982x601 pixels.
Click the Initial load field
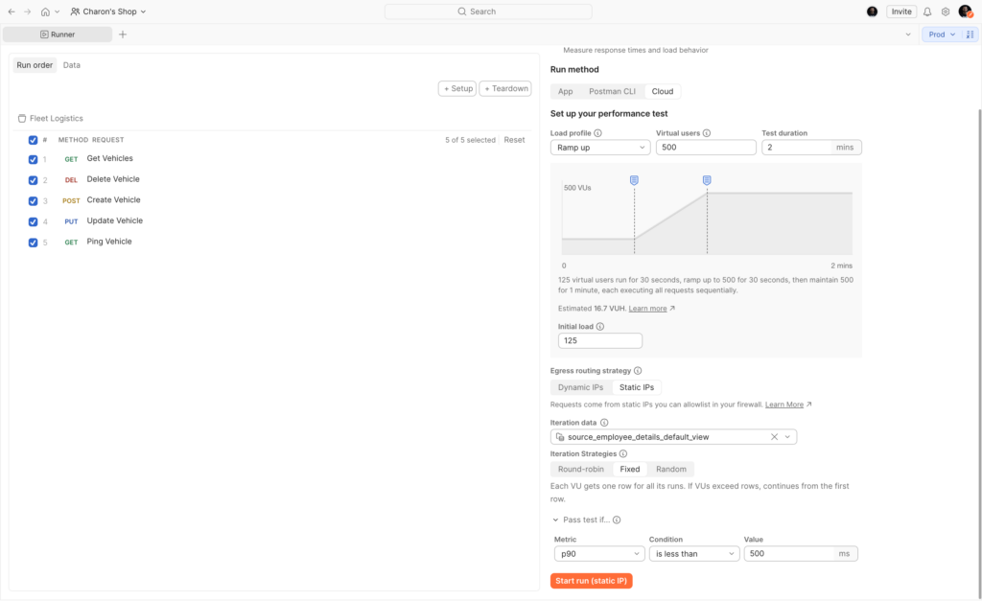pos(600,340)
